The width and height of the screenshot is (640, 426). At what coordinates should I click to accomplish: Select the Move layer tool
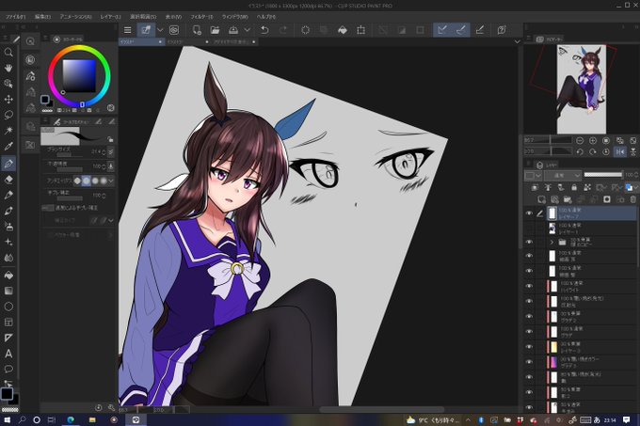click(x=8, y=99)
